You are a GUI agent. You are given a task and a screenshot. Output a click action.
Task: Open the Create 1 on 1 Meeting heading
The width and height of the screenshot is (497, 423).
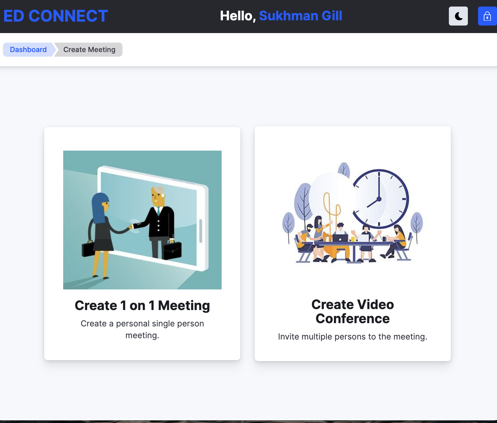point(142,305)
